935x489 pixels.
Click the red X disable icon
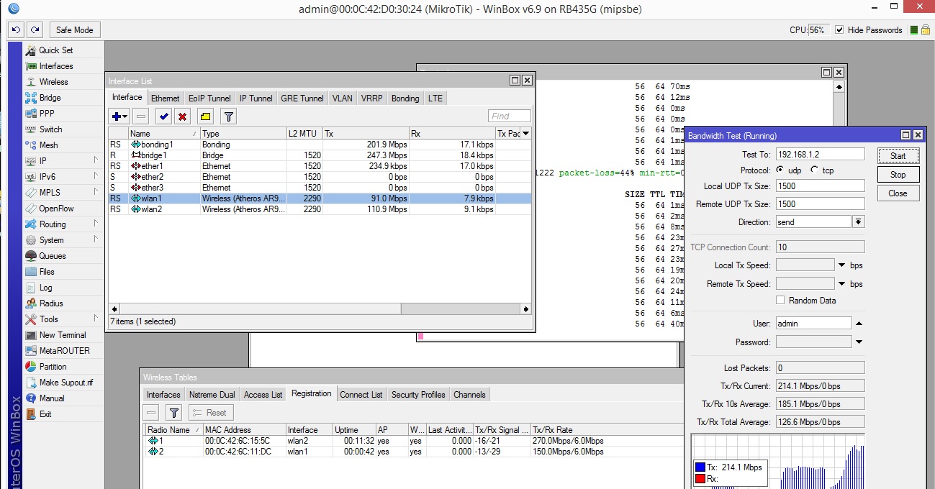[183, 116]
